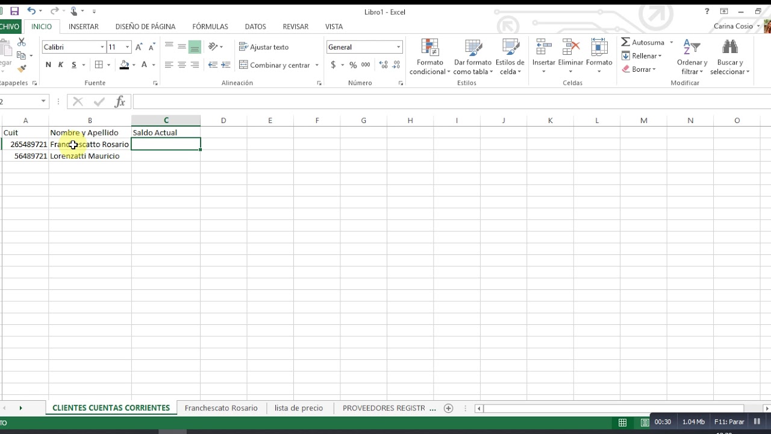This screenshot has height=434, width=771.
Task: Apply thousands separator style (000)
Action: [x=366, y=65]
